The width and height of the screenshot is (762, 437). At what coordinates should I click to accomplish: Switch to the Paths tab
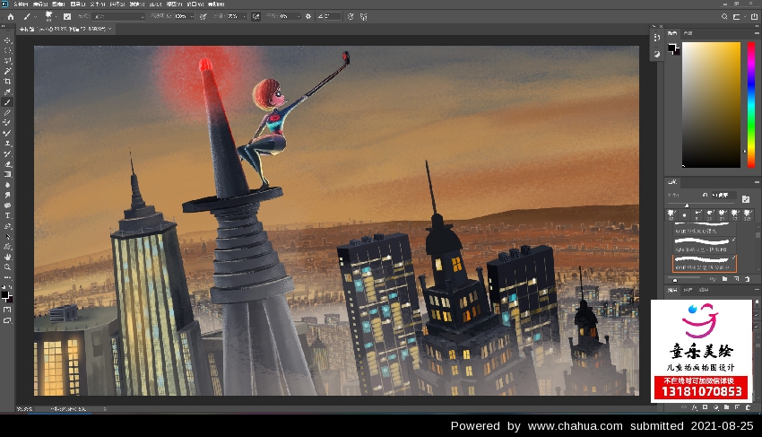pyautogui.click(x=704, y=290)
